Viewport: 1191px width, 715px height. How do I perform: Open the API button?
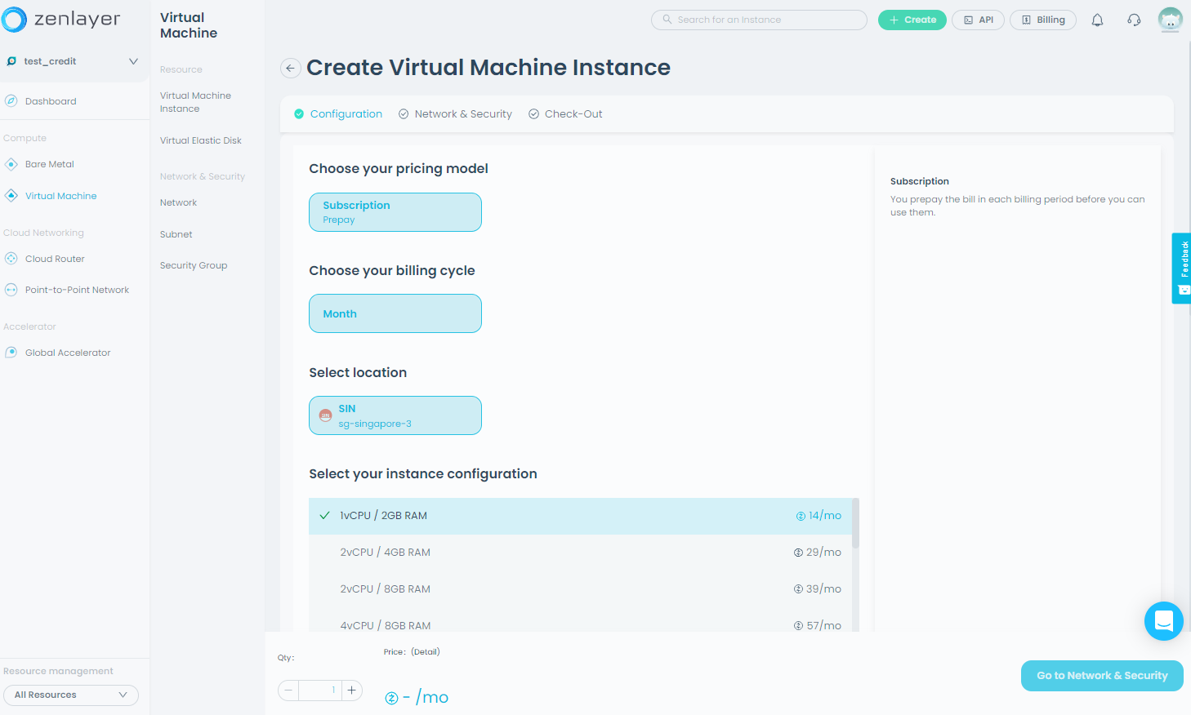tap(978, 20)
